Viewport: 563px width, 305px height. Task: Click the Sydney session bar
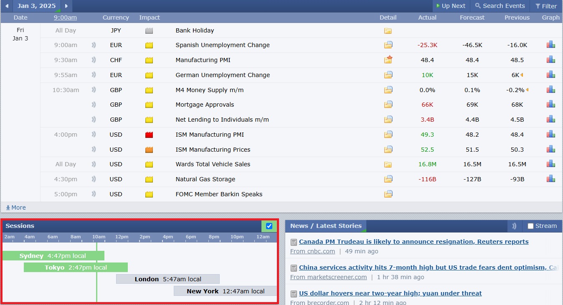pyautogui.click(x=53, y=256)
